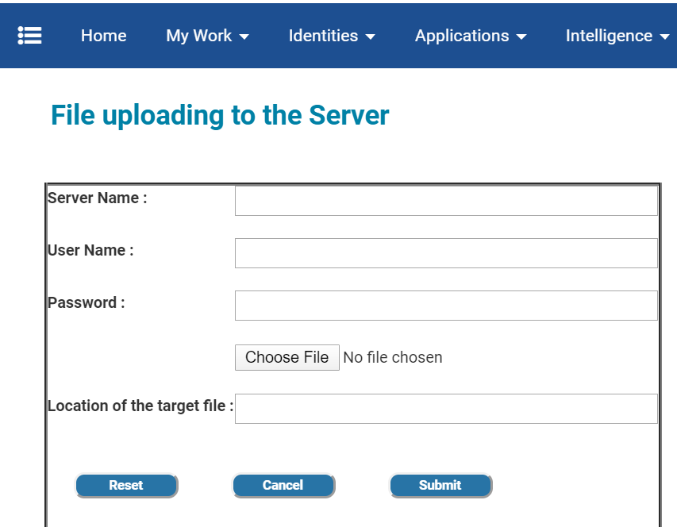The height and width of the screenshot is (527, 677).
Task: Click the 'No file chosen' text
Action: [392, 358]
